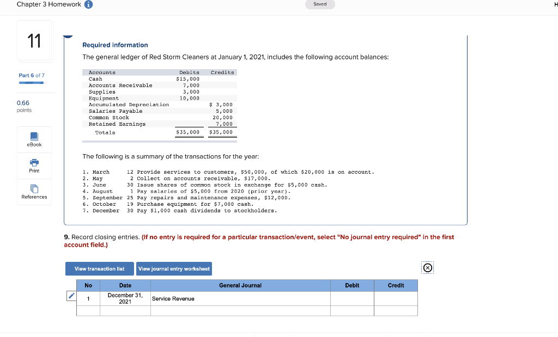Click the circled X icon above the journal table

coord(427,267)
